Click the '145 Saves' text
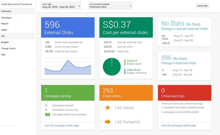This screenshot has width=220, height=135. point(124,108)
